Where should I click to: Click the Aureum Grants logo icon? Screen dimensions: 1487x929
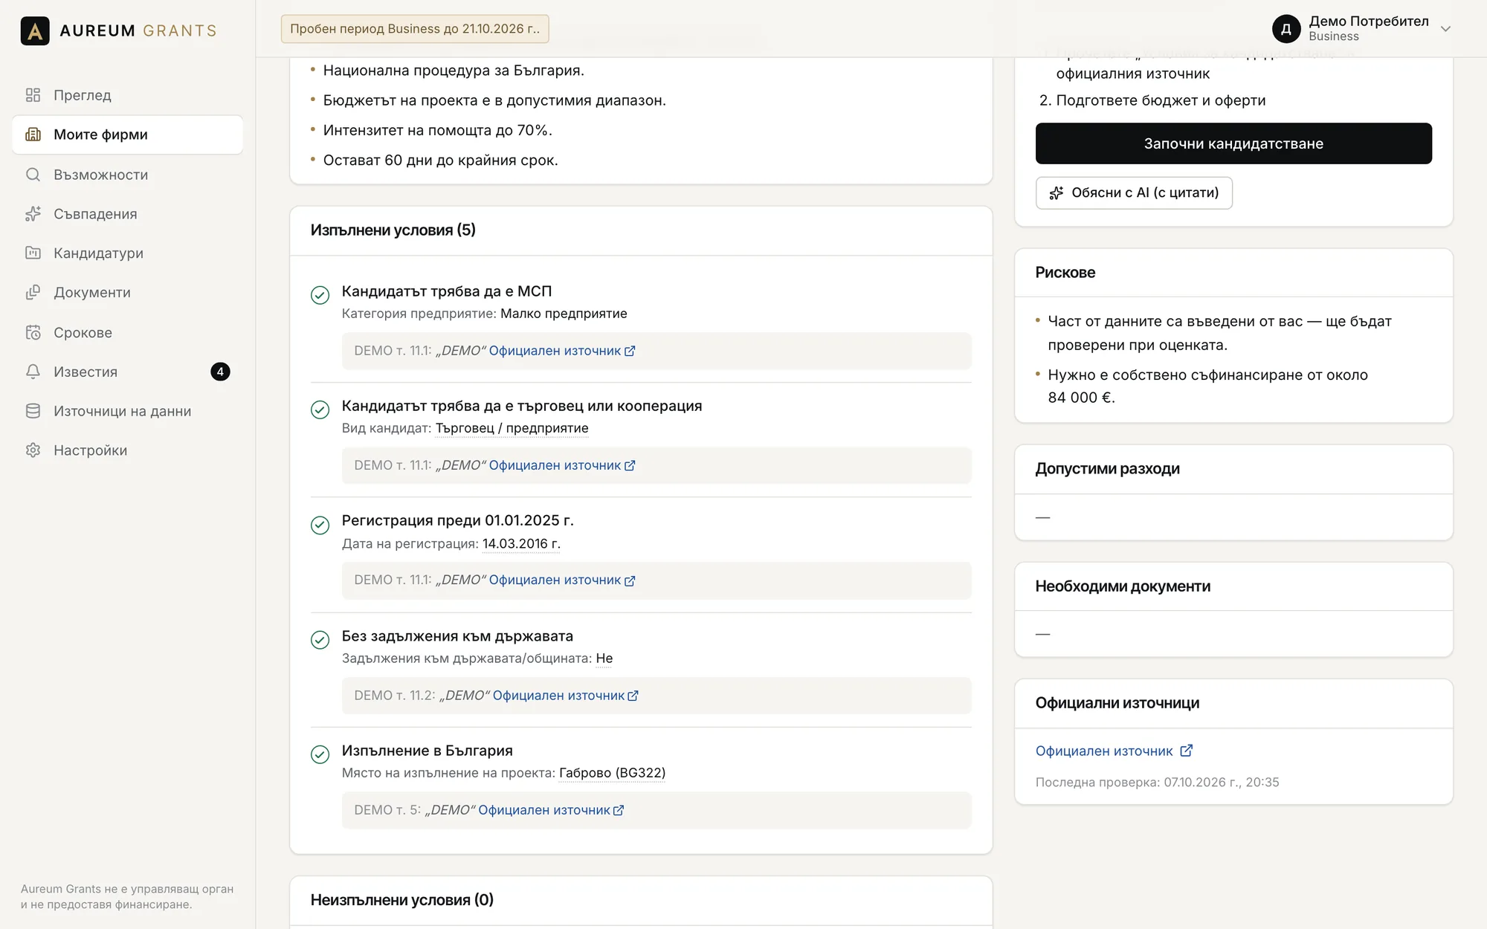[x=35, y=30]
